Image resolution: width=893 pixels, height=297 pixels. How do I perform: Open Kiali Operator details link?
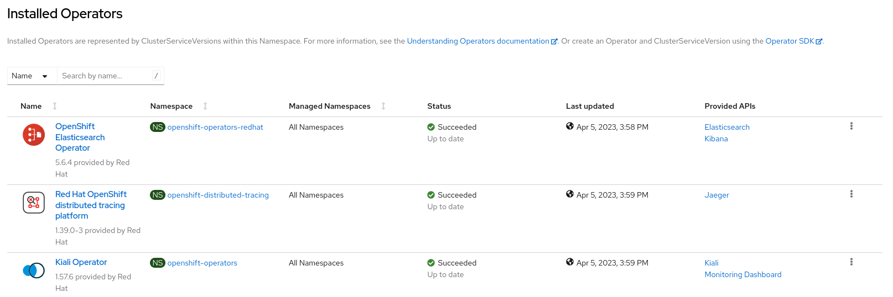click(x=81, y=262)
